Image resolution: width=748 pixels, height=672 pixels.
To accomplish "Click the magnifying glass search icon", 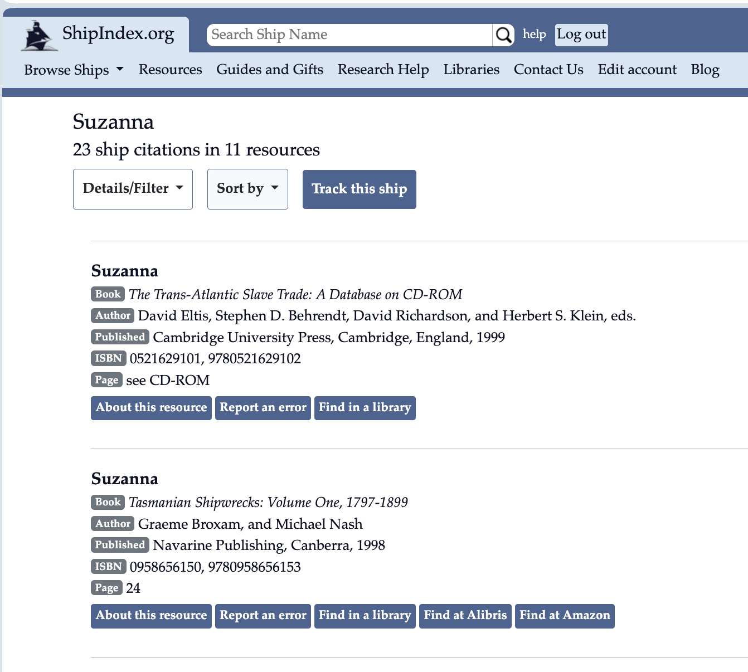I will 503,35.
